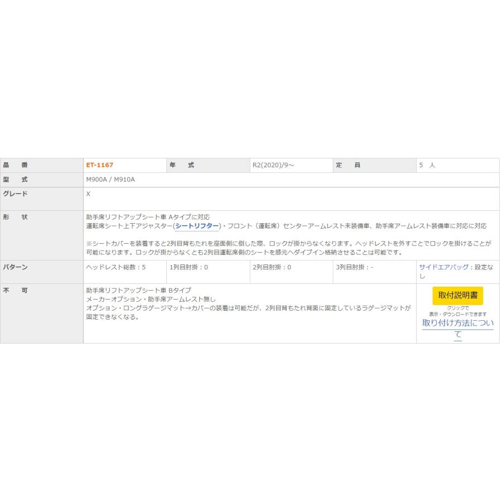This screenshot has width=502, height=502.
Task: Select the 5人 seating capacity value
Action: tap(426, 165)
